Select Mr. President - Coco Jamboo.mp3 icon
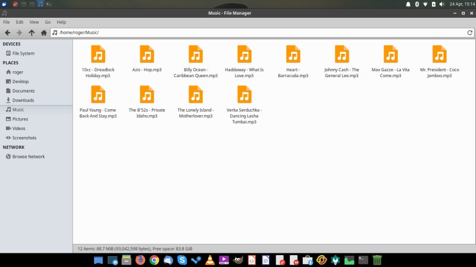The width and height of the screenshot is (476, 267). 440,54
